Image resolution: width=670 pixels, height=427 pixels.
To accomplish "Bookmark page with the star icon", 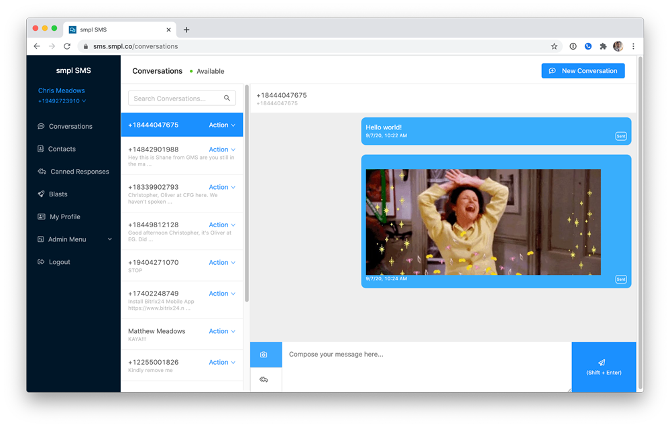I will click(554, 46).
